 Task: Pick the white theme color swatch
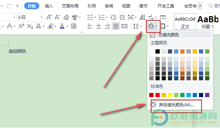tap(151, 51)
